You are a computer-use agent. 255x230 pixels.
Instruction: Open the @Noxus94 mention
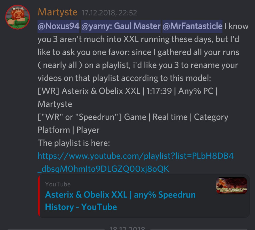point(58,26)
